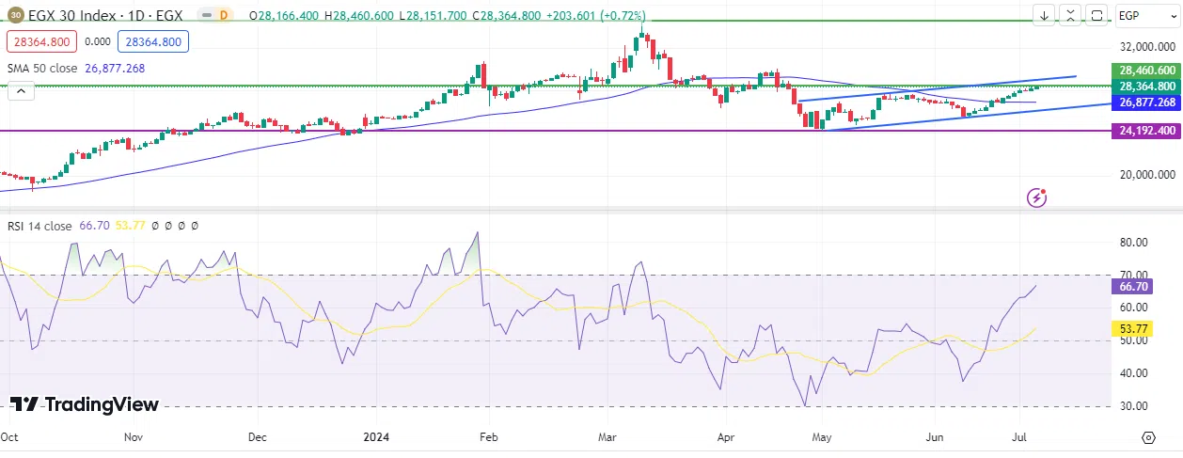
Task: Select the RSI 14 close indicator legend
Action: [39, 226]
